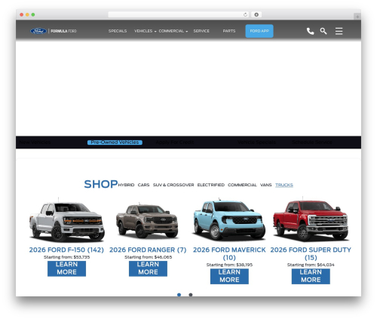Viewport: 377px width, 319px height.
Task: Click the Formula Ford dealership name
Action: point(63,31)
